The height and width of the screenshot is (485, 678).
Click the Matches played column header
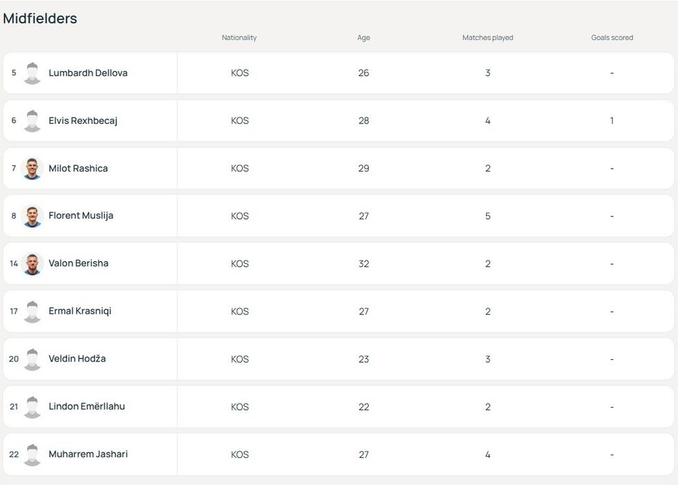[x=488, y=38]
